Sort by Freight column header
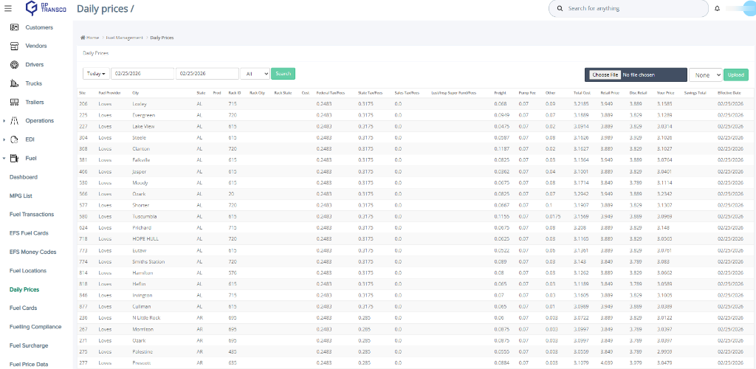This screenshot has height=369, width=756. click(500, 92)
